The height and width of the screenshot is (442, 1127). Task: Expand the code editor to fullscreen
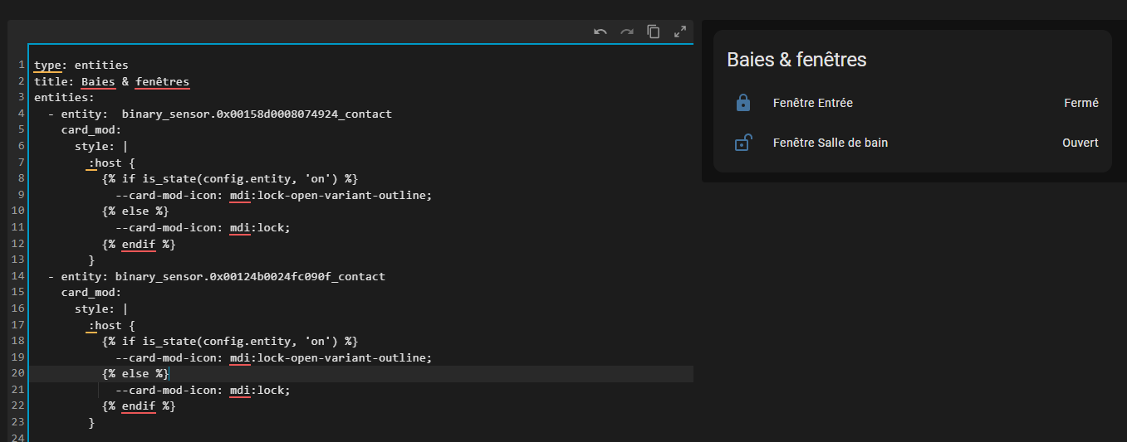680,32
